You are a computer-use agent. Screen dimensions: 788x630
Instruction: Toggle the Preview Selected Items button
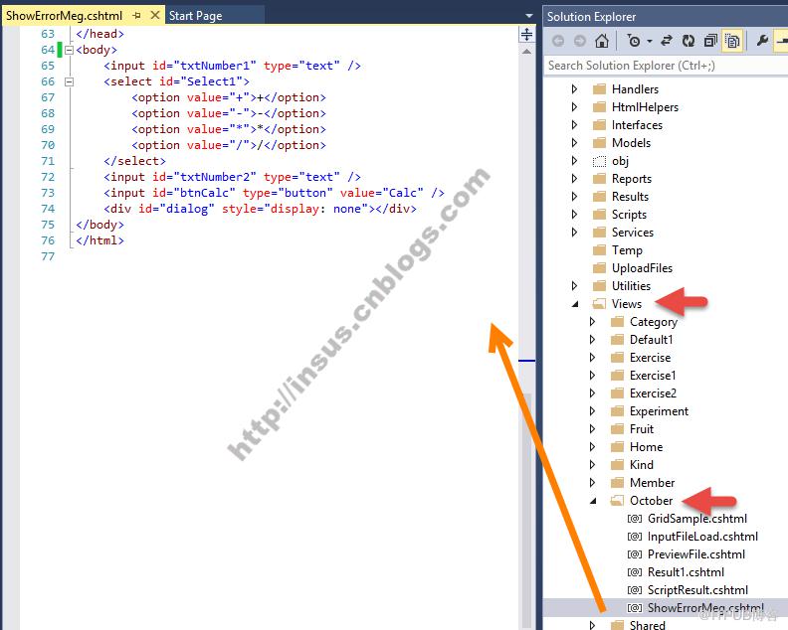[781, 41]
